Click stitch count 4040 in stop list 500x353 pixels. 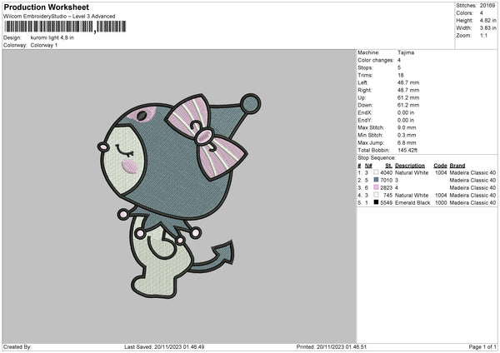[386, 172]
